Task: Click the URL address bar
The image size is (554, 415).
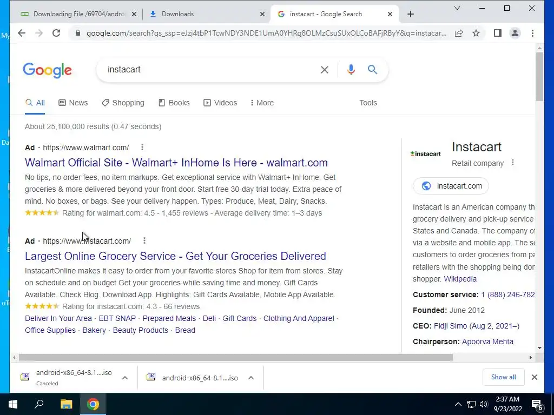Action: [266, 33]
